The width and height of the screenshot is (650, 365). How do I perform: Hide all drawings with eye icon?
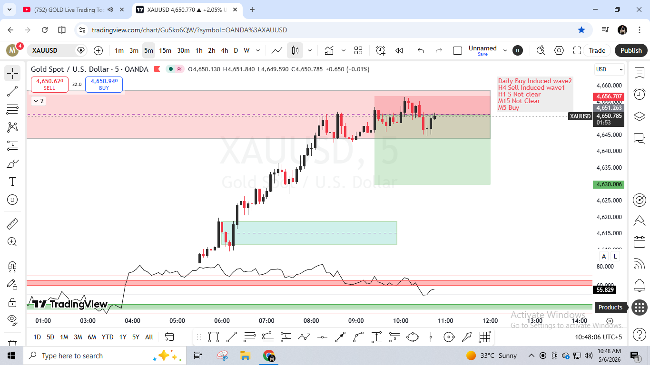click(x=12, y=319)
